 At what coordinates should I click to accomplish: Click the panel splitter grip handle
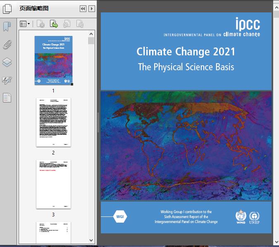coord(98,123)
